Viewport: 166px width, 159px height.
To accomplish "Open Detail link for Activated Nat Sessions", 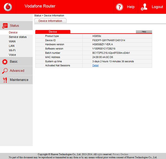I will pyautogui.click(x=95, y=66).
